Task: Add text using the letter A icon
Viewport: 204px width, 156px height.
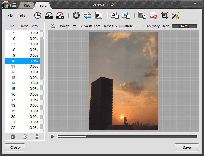Action: pos(115,15)
